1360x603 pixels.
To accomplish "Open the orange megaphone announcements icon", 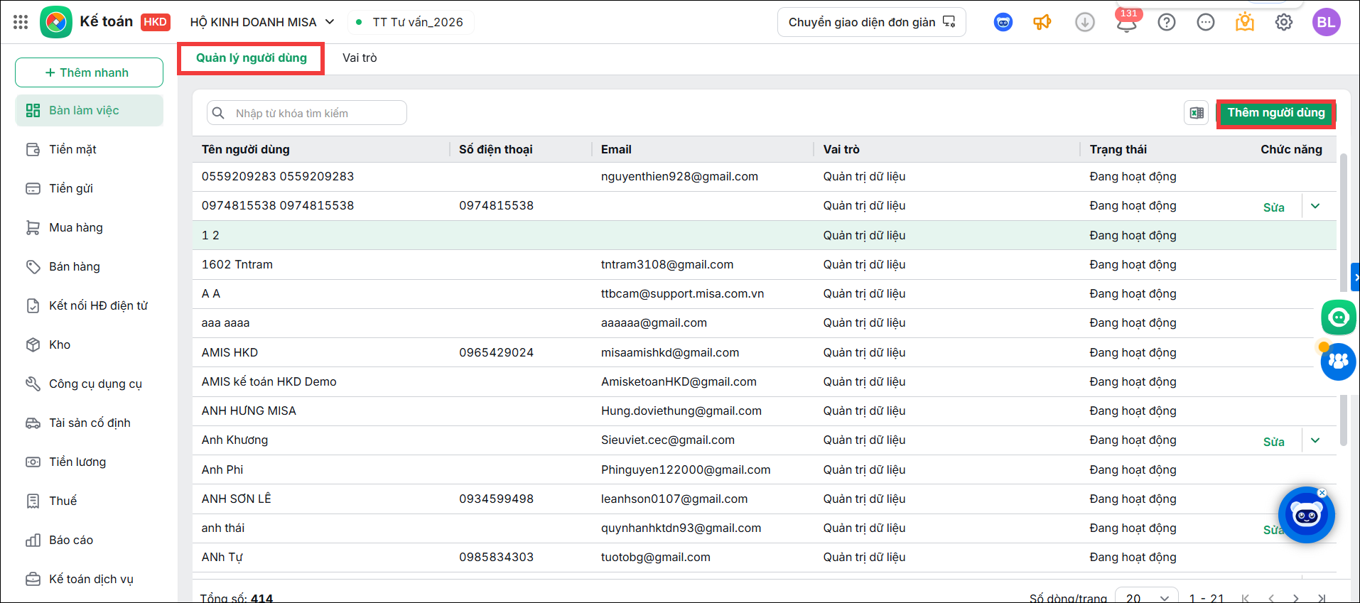I will point(1042,22).
